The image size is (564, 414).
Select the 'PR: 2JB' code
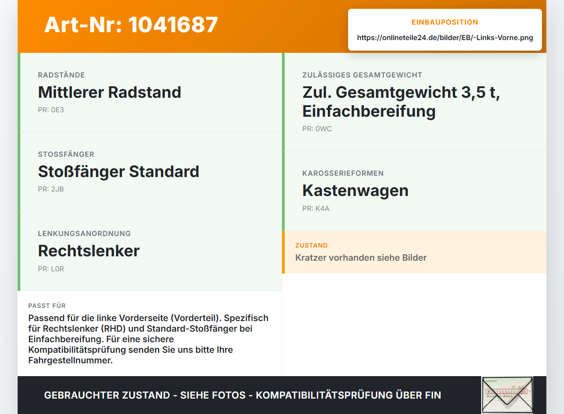tap(51, 189)
